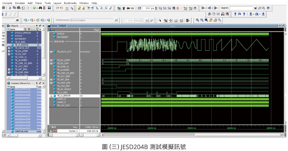Toggle the 'O' output filter button

tap(131, 20)
